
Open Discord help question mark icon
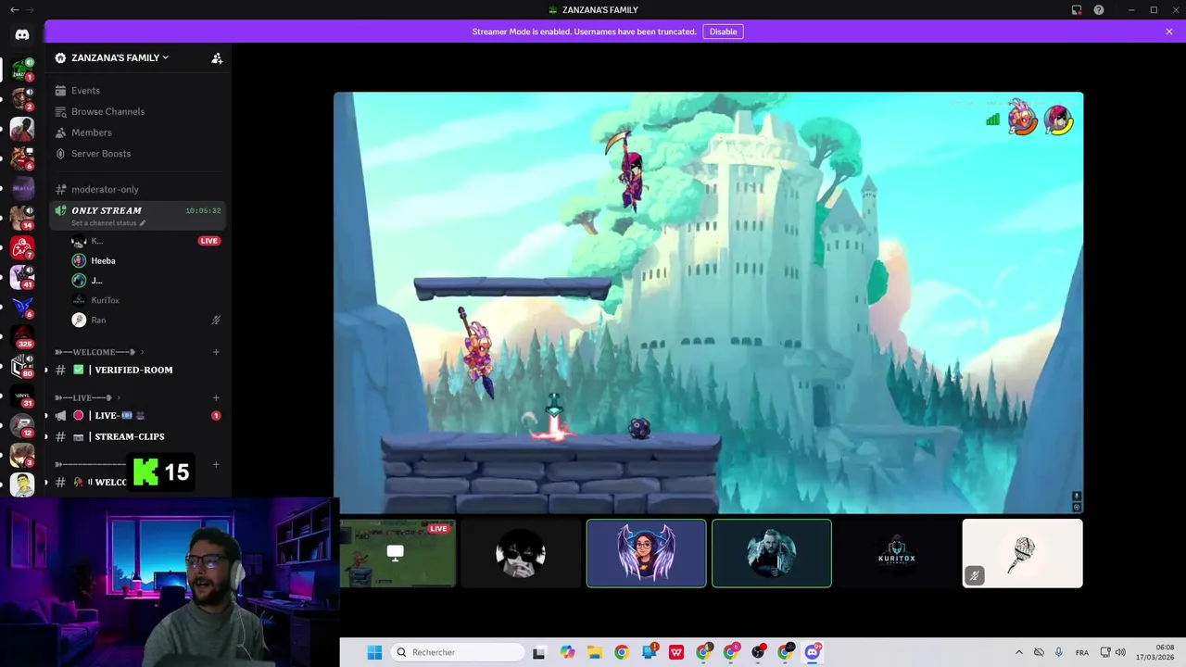[x=1099, y=10]
